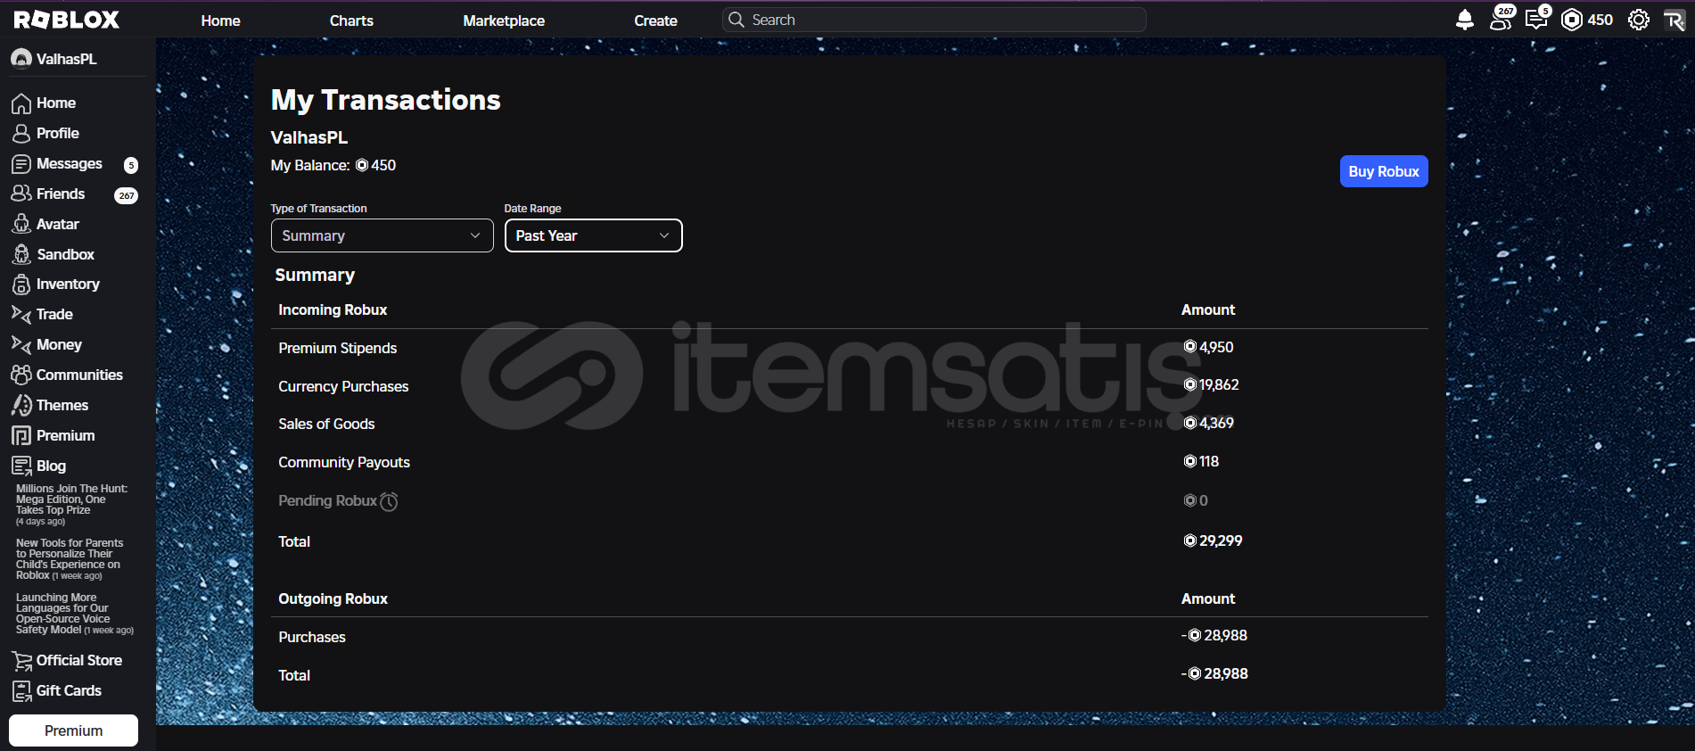Click the Community Payouts row label
The height and width of the screenshot is (751, 1695).
coord(344,462)
